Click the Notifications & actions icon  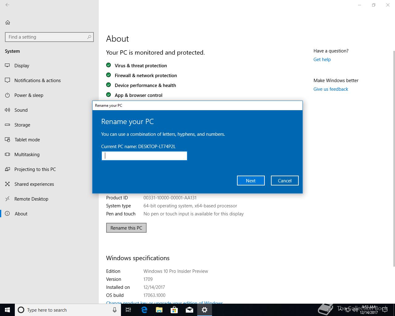8,80
